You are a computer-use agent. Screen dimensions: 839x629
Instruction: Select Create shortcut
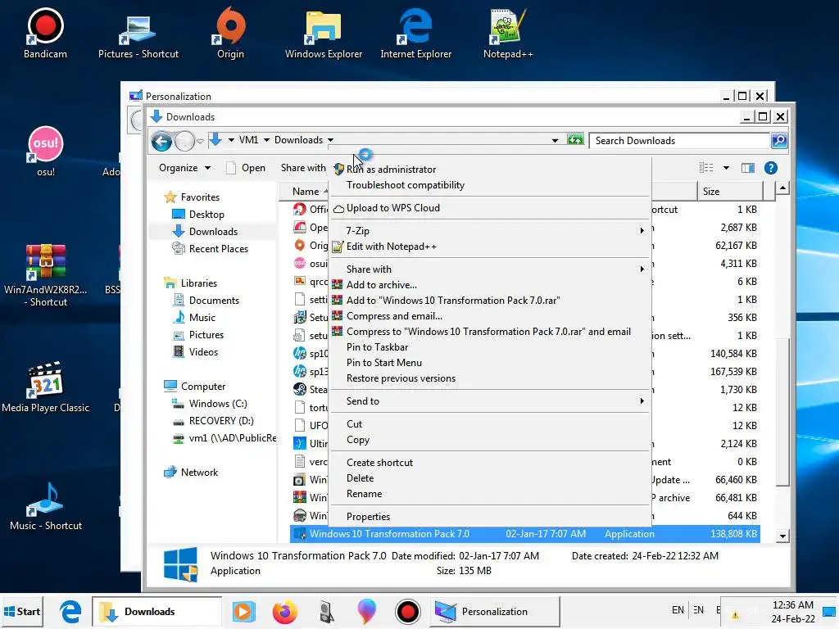click(490, 463)
